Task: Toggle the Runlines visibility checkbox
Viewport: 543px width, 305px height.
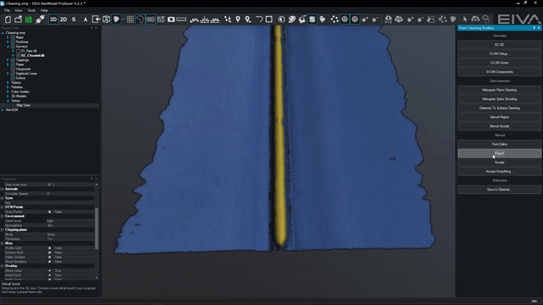Action: (13, 42)
